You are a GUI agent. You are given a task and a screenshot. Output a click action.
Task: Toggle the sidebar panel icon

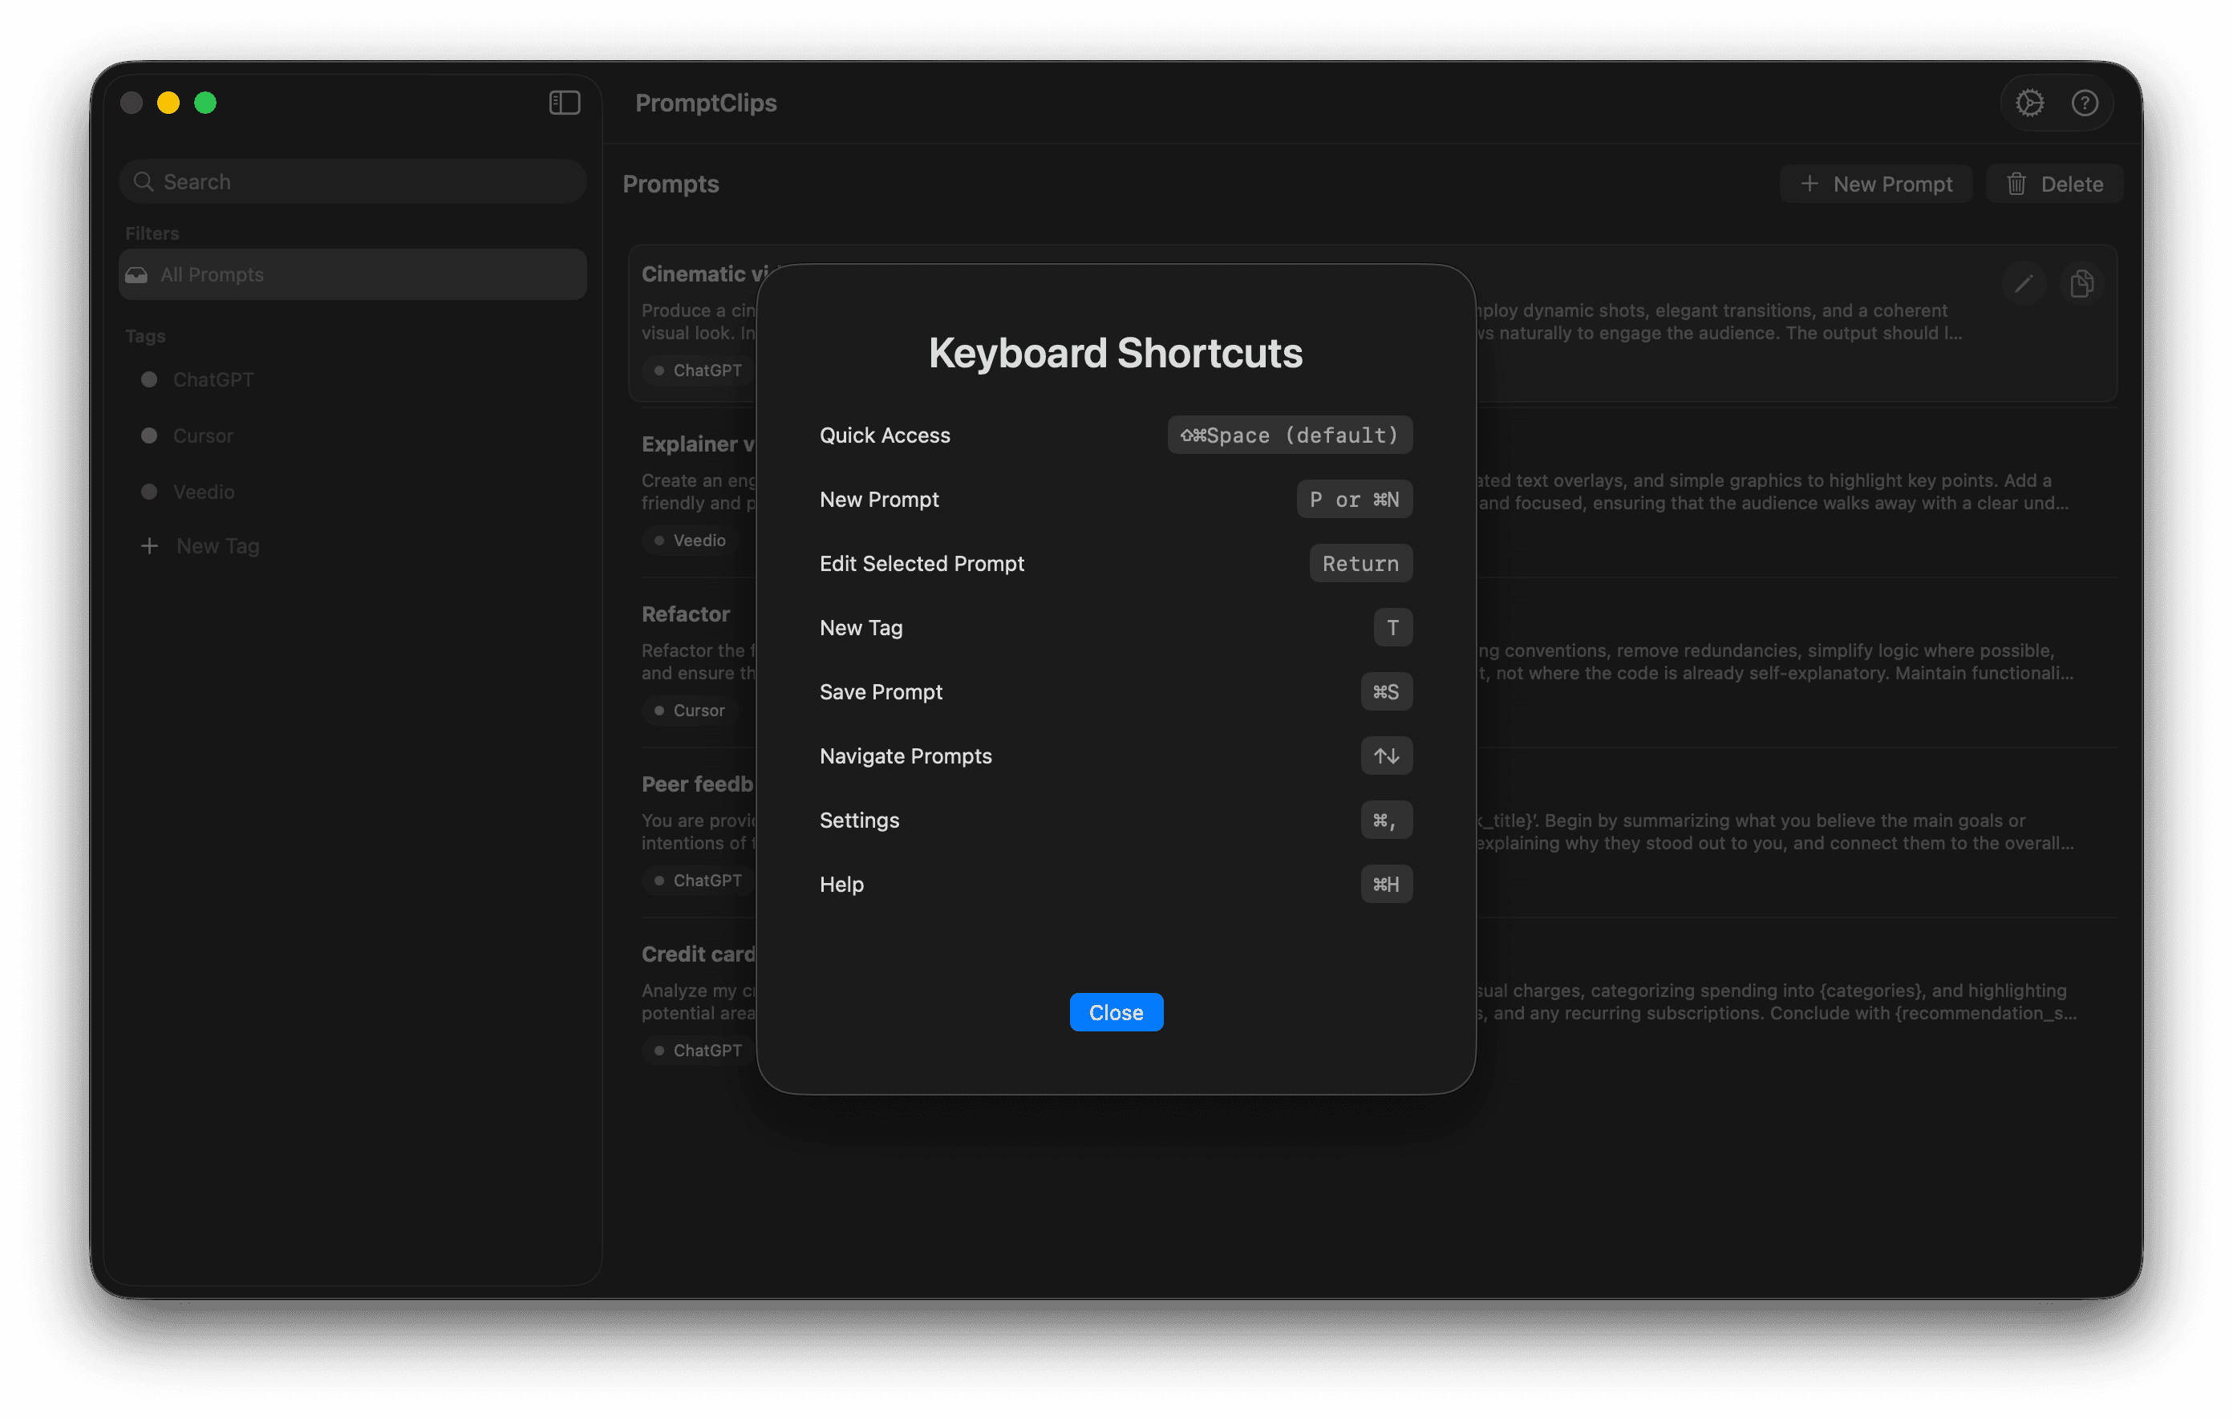point(564,103)
